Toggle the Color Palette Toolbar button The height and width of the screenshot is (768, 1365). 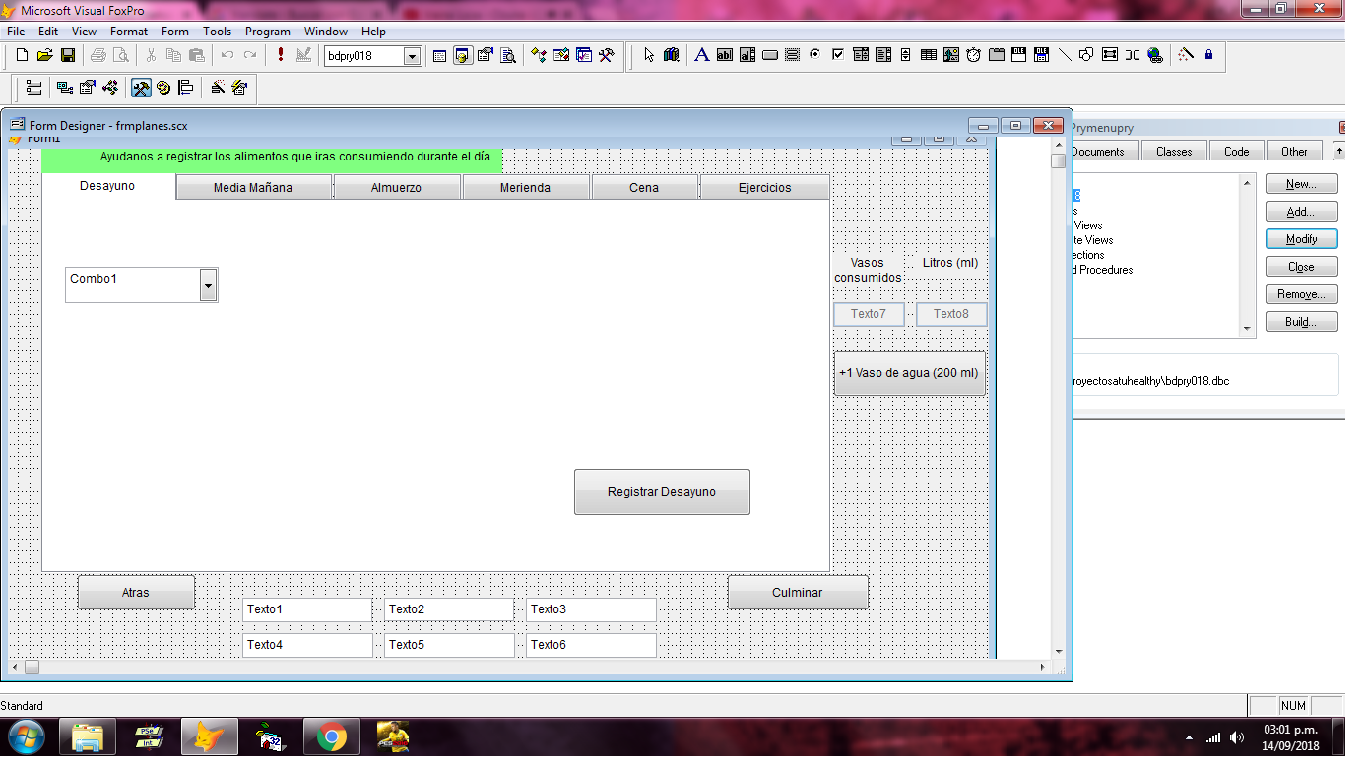click(163, 88)
